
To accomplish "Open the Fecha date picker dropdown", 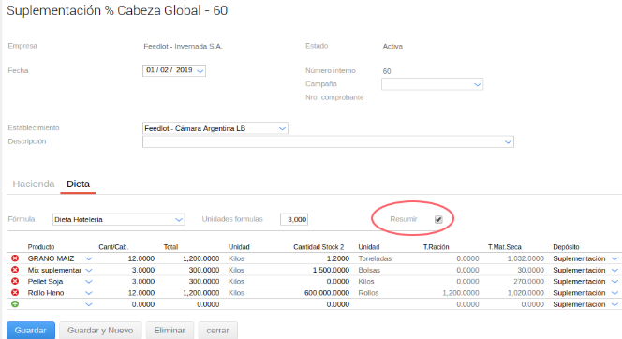I will (x=200, y=71).
